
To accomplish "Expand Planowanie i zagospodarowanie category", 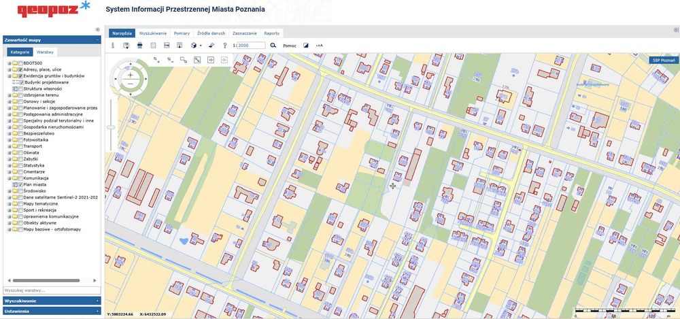I will (10, 107).
